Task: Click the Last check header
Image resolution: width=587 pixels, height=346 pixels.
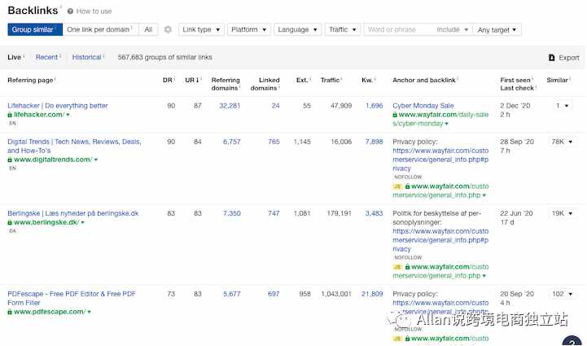Action: coord(517,88)
